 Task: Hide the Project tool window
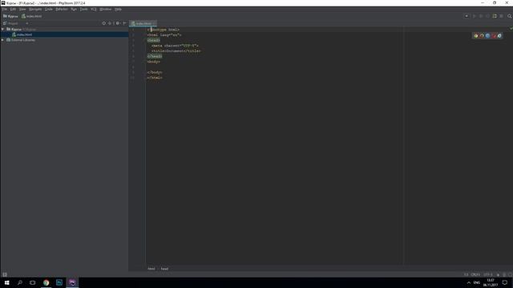[x=124, y=23]
